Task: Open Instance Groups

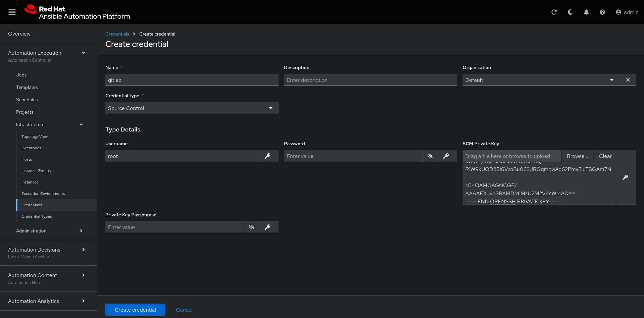Action: tap(36, 171)
